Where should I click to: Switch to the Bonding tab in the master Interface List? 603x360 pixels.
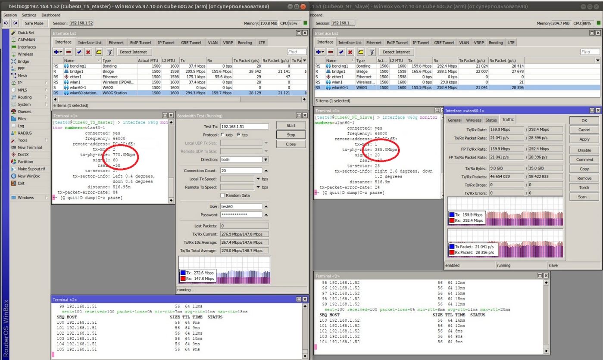pos(245,43)
